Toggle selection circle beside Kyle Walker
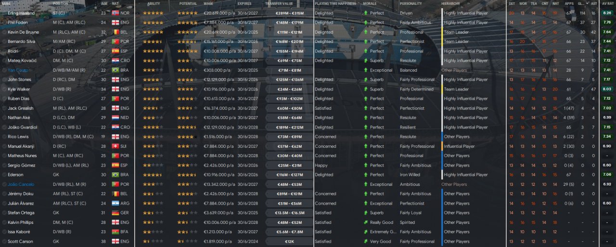Screen dimensions: 616x247 coord(4,89)
